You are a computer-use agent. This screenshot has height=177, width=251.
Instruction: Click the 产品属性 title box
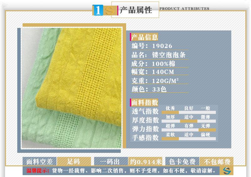(136, 10)
